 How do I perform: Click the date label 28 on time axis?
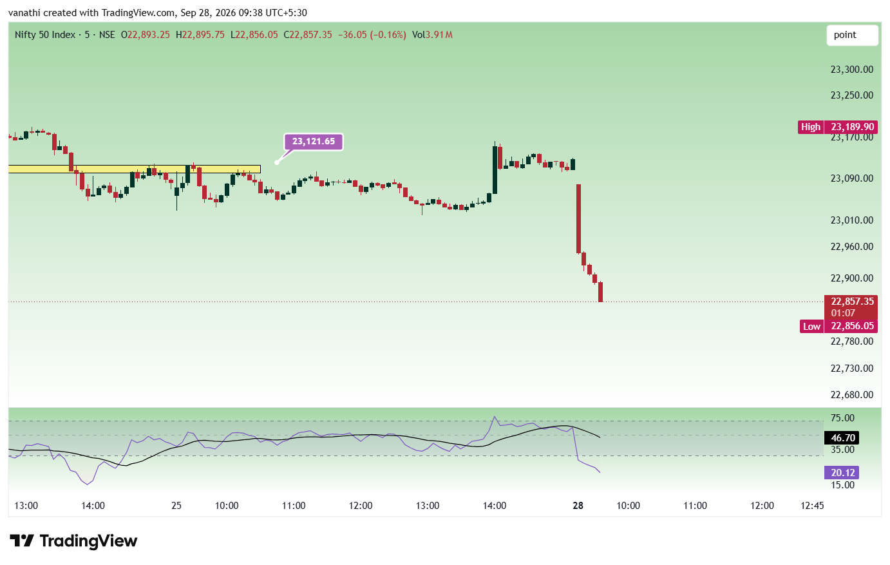[578, 506]
